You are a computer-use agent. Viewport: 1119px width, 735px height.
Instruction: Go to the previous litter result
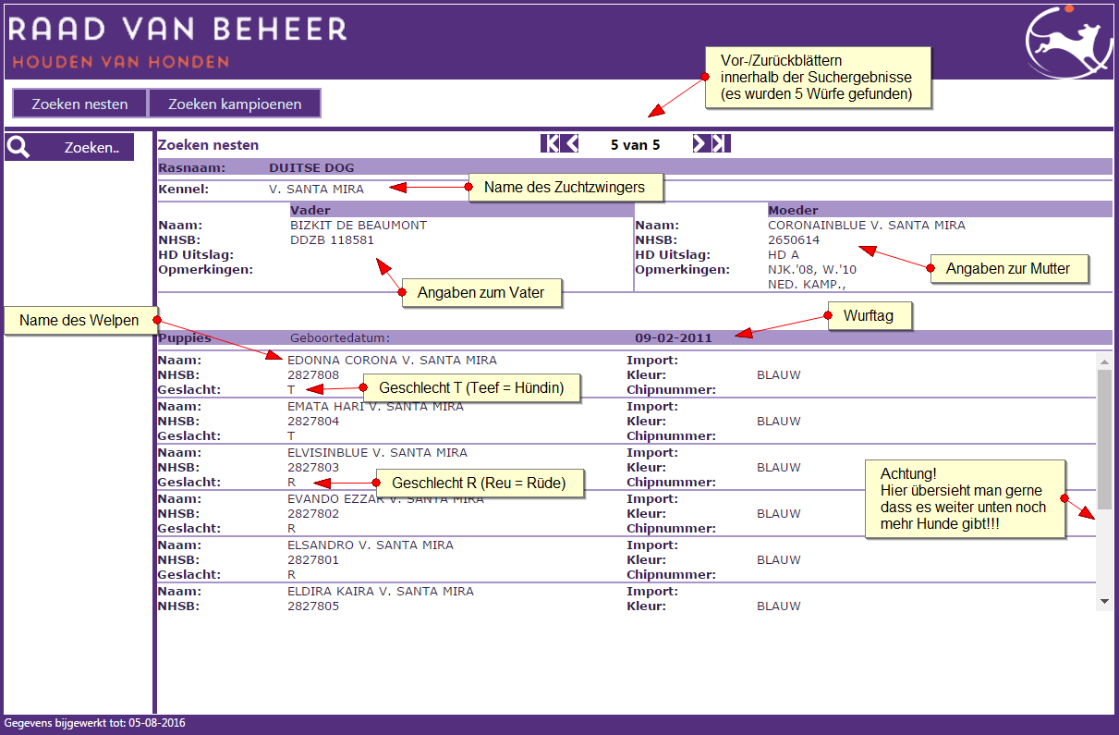(x=570, y=143)
